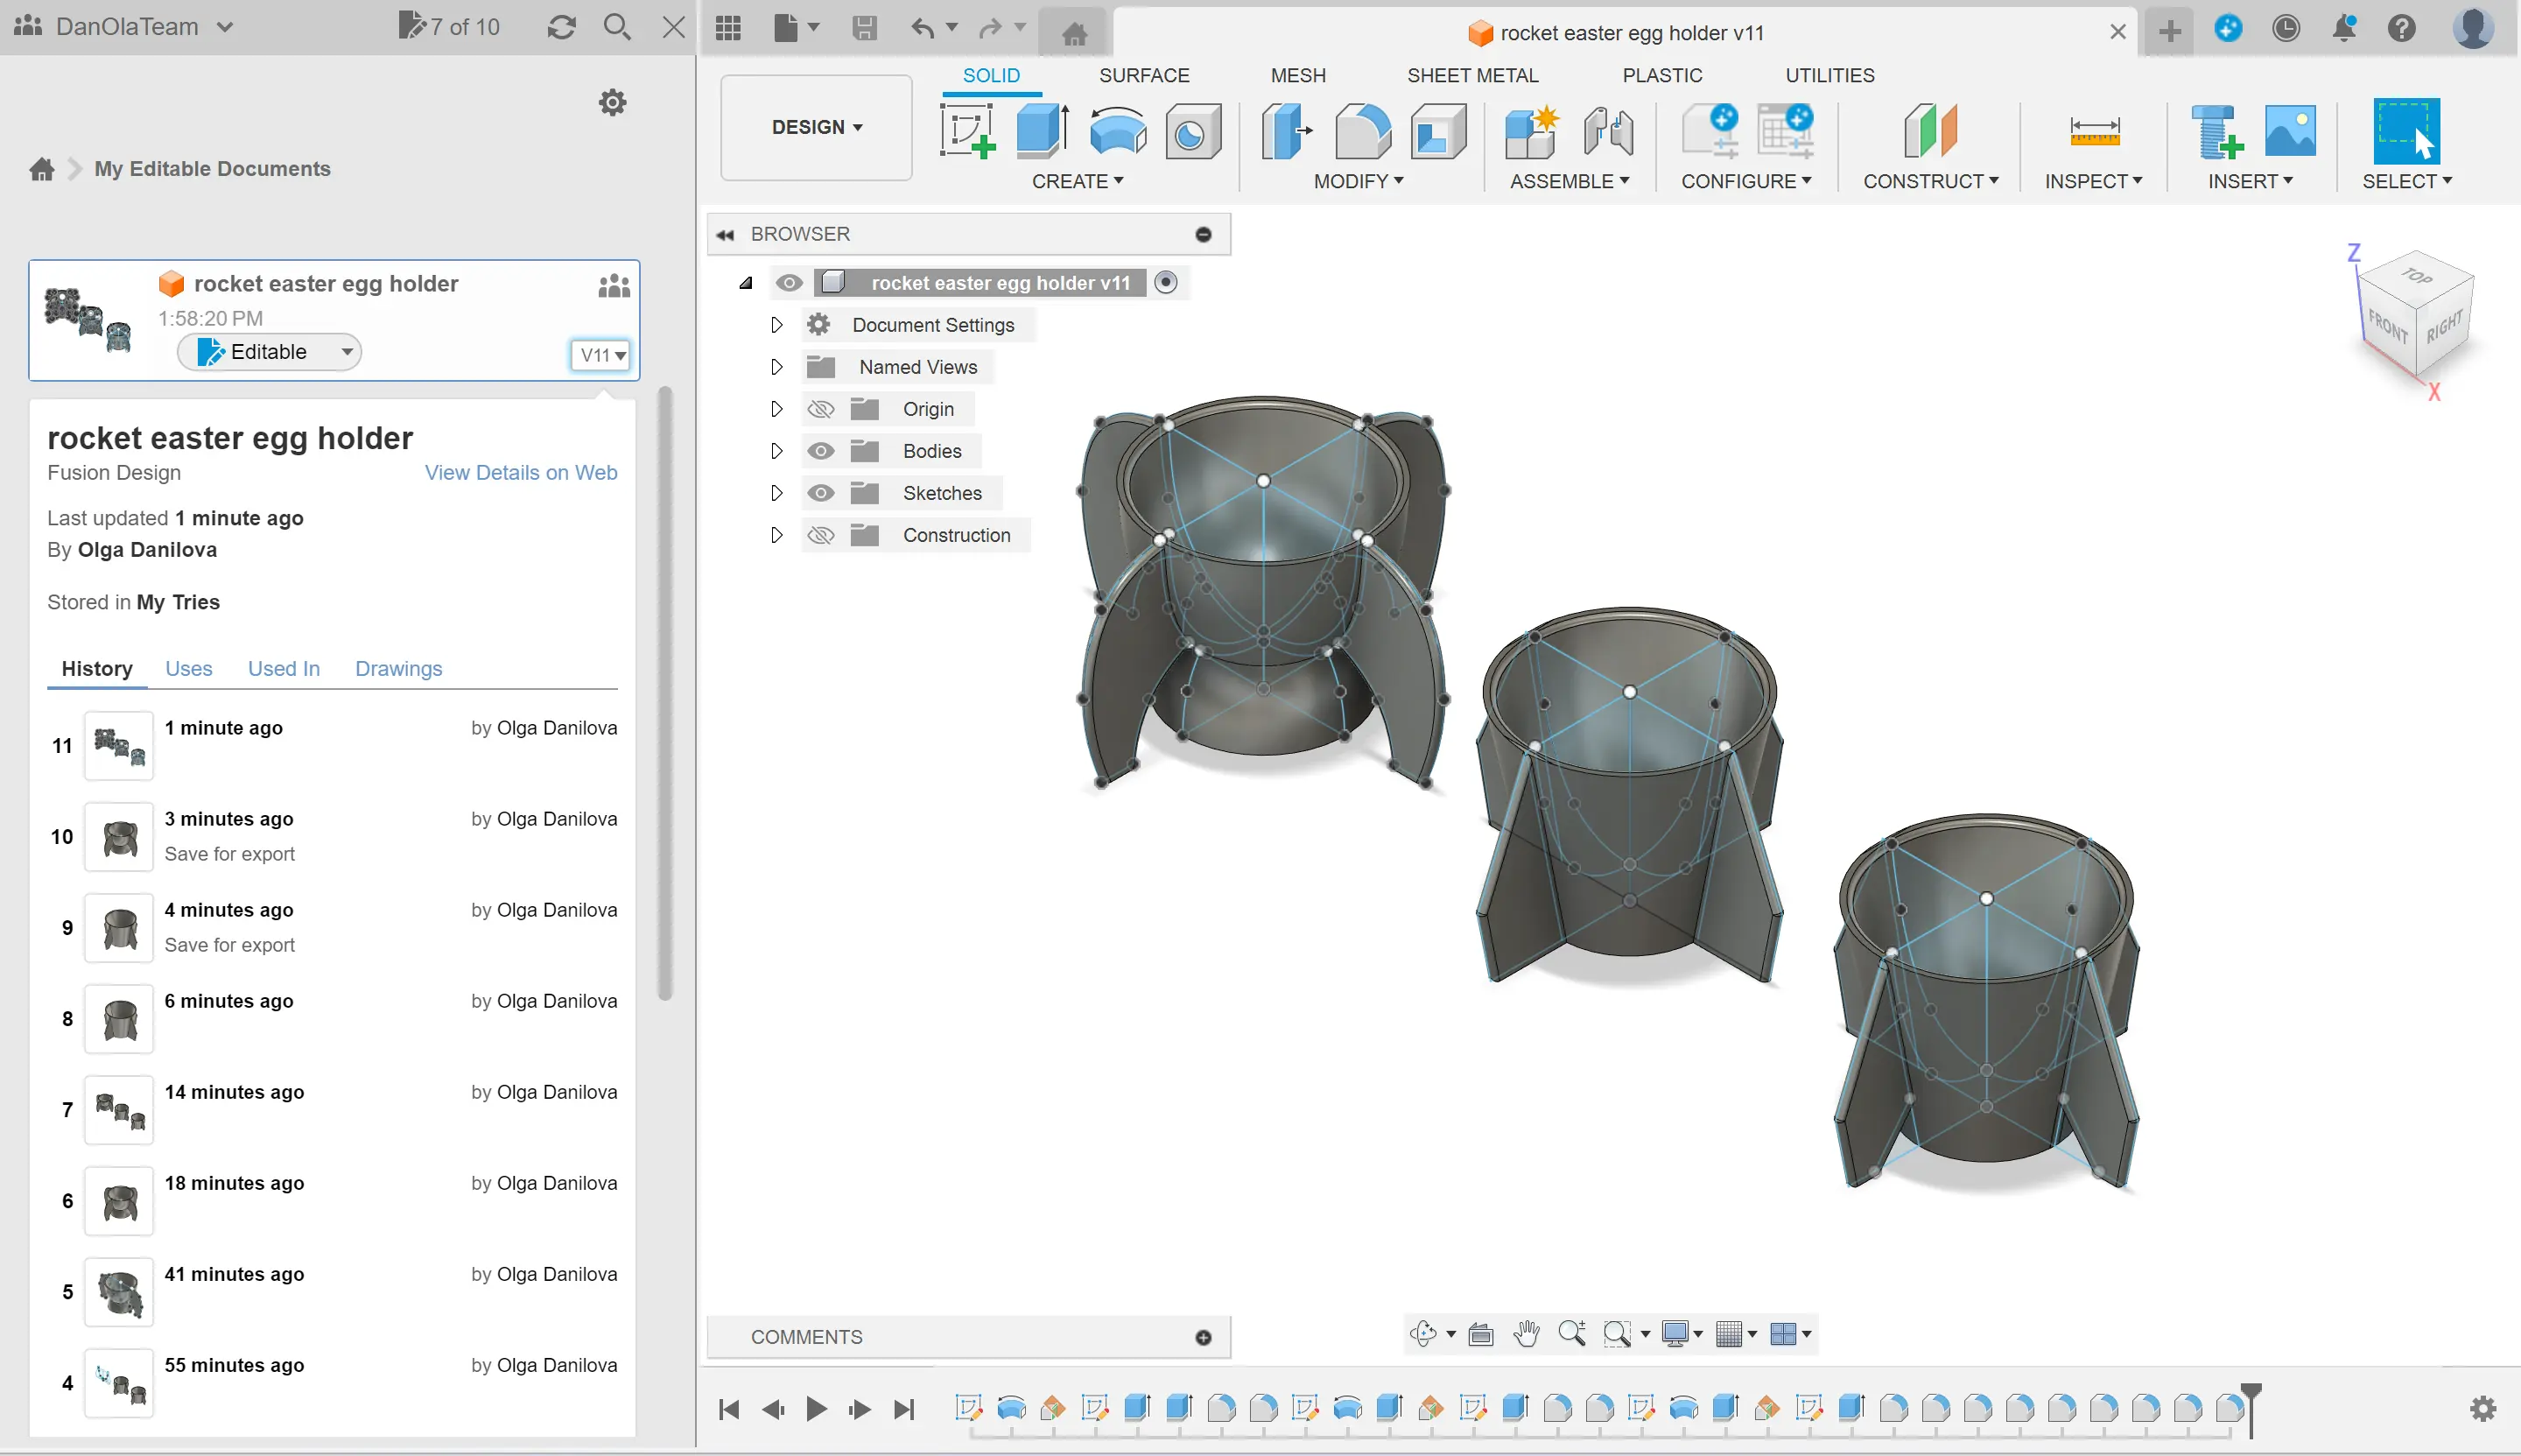The height and width of the screenshot is (1456, 2521).
Task: Expand the Document Settings tree node
Action: pos(776,325)
